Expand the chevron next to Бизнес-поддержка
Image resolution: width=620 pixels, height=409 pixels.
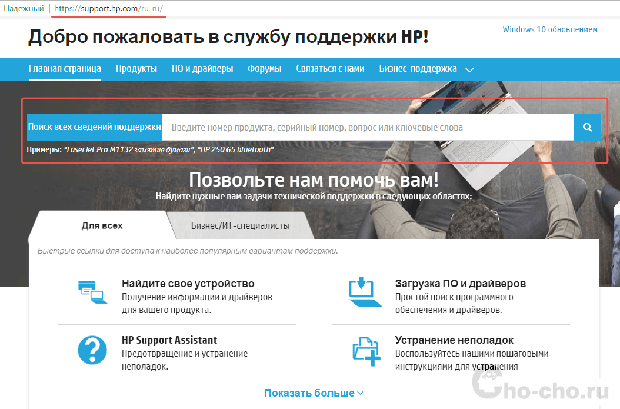[x=469, y=69]
